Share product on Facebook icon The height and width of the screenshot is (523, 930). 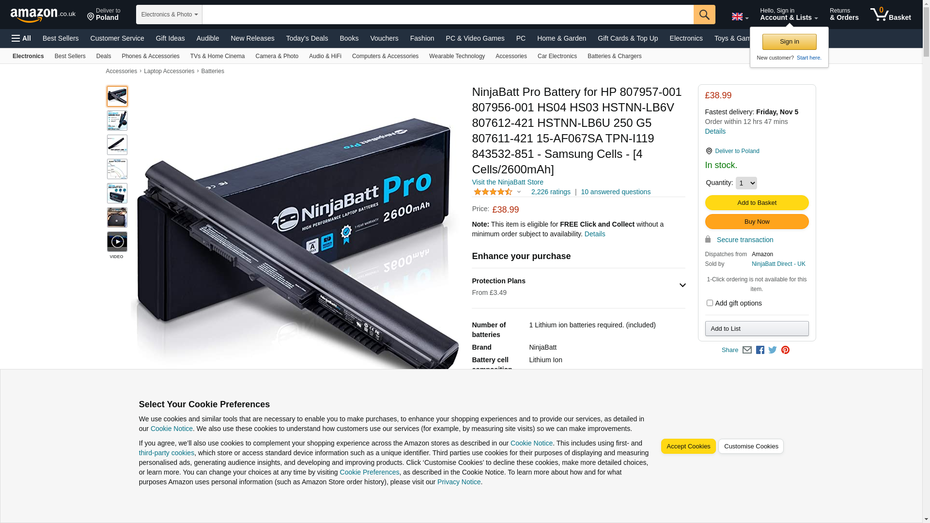[760, 350]
